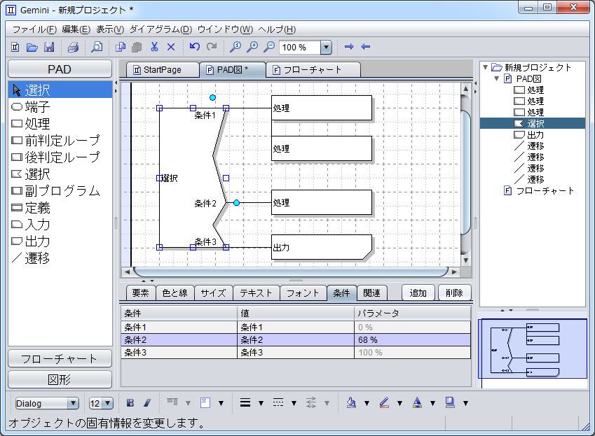
Task: Click the Open folder toolbar icon
Action: [32, 47]
